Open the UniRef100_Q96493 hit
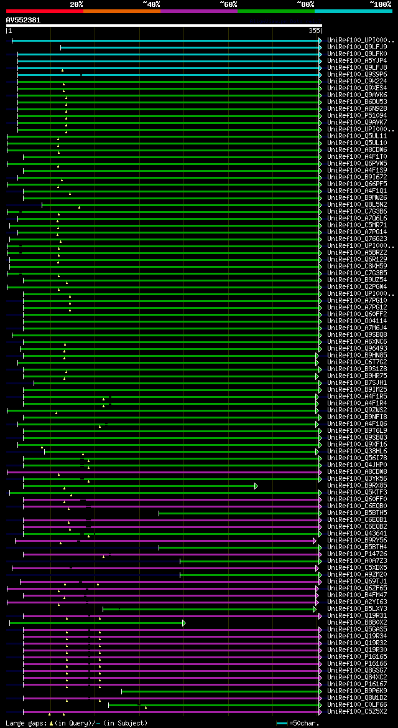Viewport: 398px width, 728px height. 357,348
